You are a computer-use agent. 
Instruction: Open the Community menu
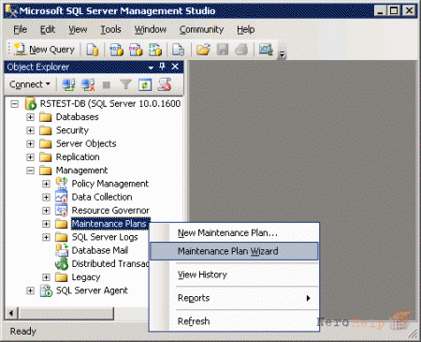coord(201,30)
